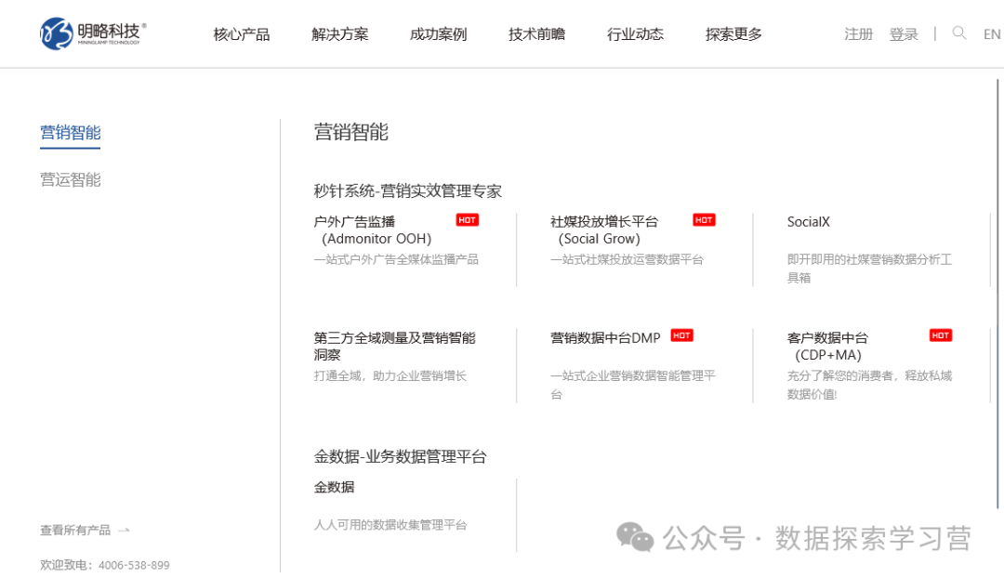Click arrow icon after 查看所有产品
Screen dimensions: 1004x578
pyautogui.click(x=125, y=531)
